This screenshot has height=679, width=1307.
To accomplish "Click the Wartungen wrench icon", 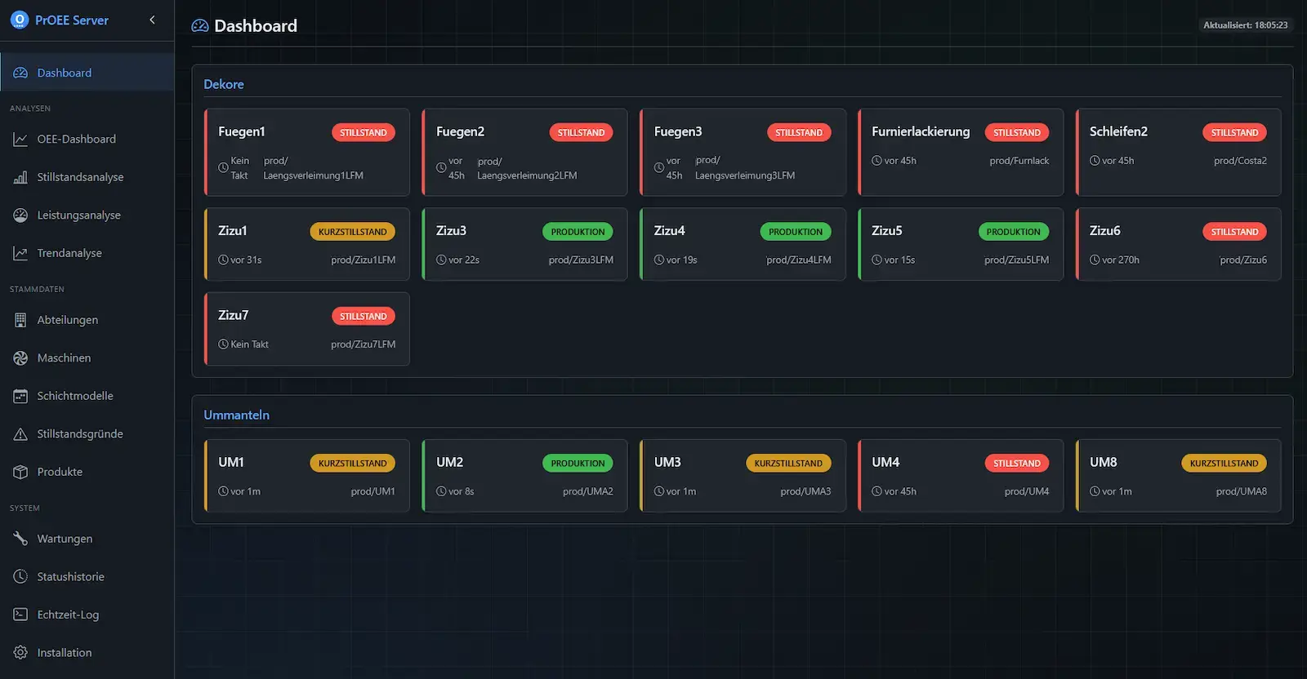I will point(20,539).
